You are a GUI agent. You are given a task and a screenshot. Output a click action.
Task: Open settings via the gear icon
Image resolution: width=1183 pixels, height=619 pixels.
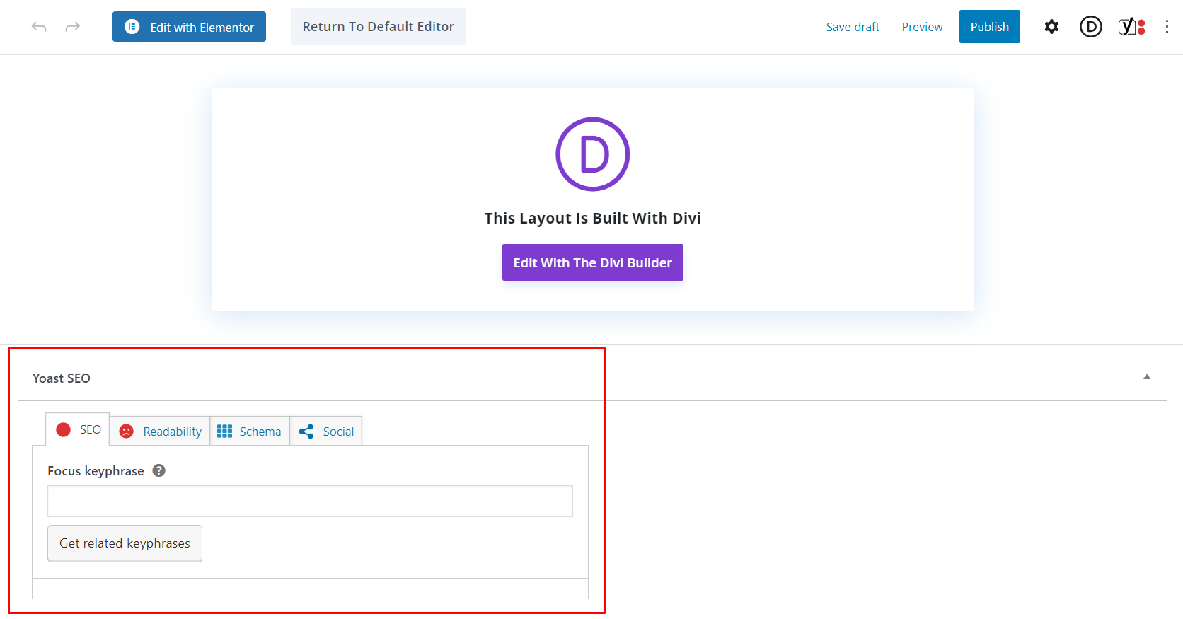click(x=1051, y=27)
